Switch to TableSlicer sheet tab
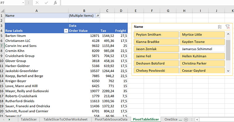The height and width of the screenshot is (122, 234). click(x=29, y=119)
